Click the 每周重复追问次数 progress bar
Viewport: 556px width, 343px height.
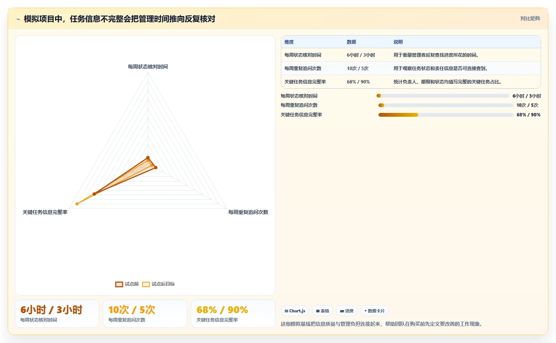coord(445,105)
